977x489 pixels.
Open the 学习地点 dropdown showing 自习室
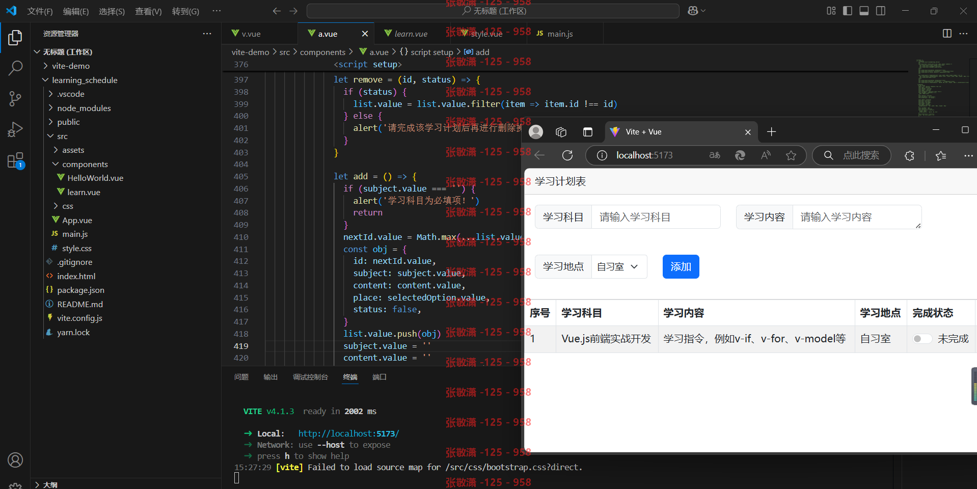pos(619,267)
